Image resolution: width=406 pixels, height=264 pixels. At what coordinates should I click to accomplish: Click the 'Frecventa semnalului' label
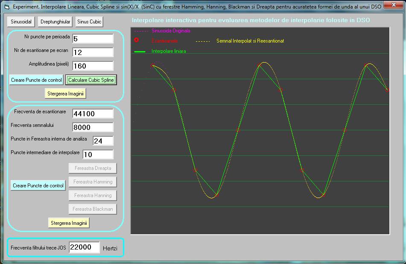(32, 125)
